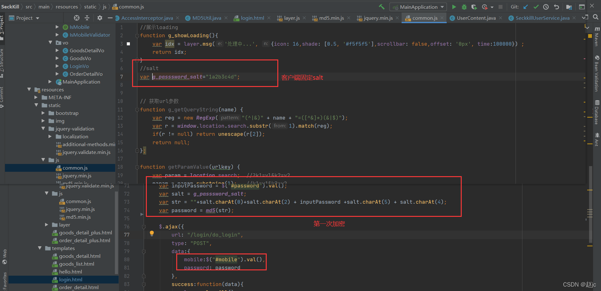Open the Project view dropdown
Screen dimensions: 601x291
(24, 18)
